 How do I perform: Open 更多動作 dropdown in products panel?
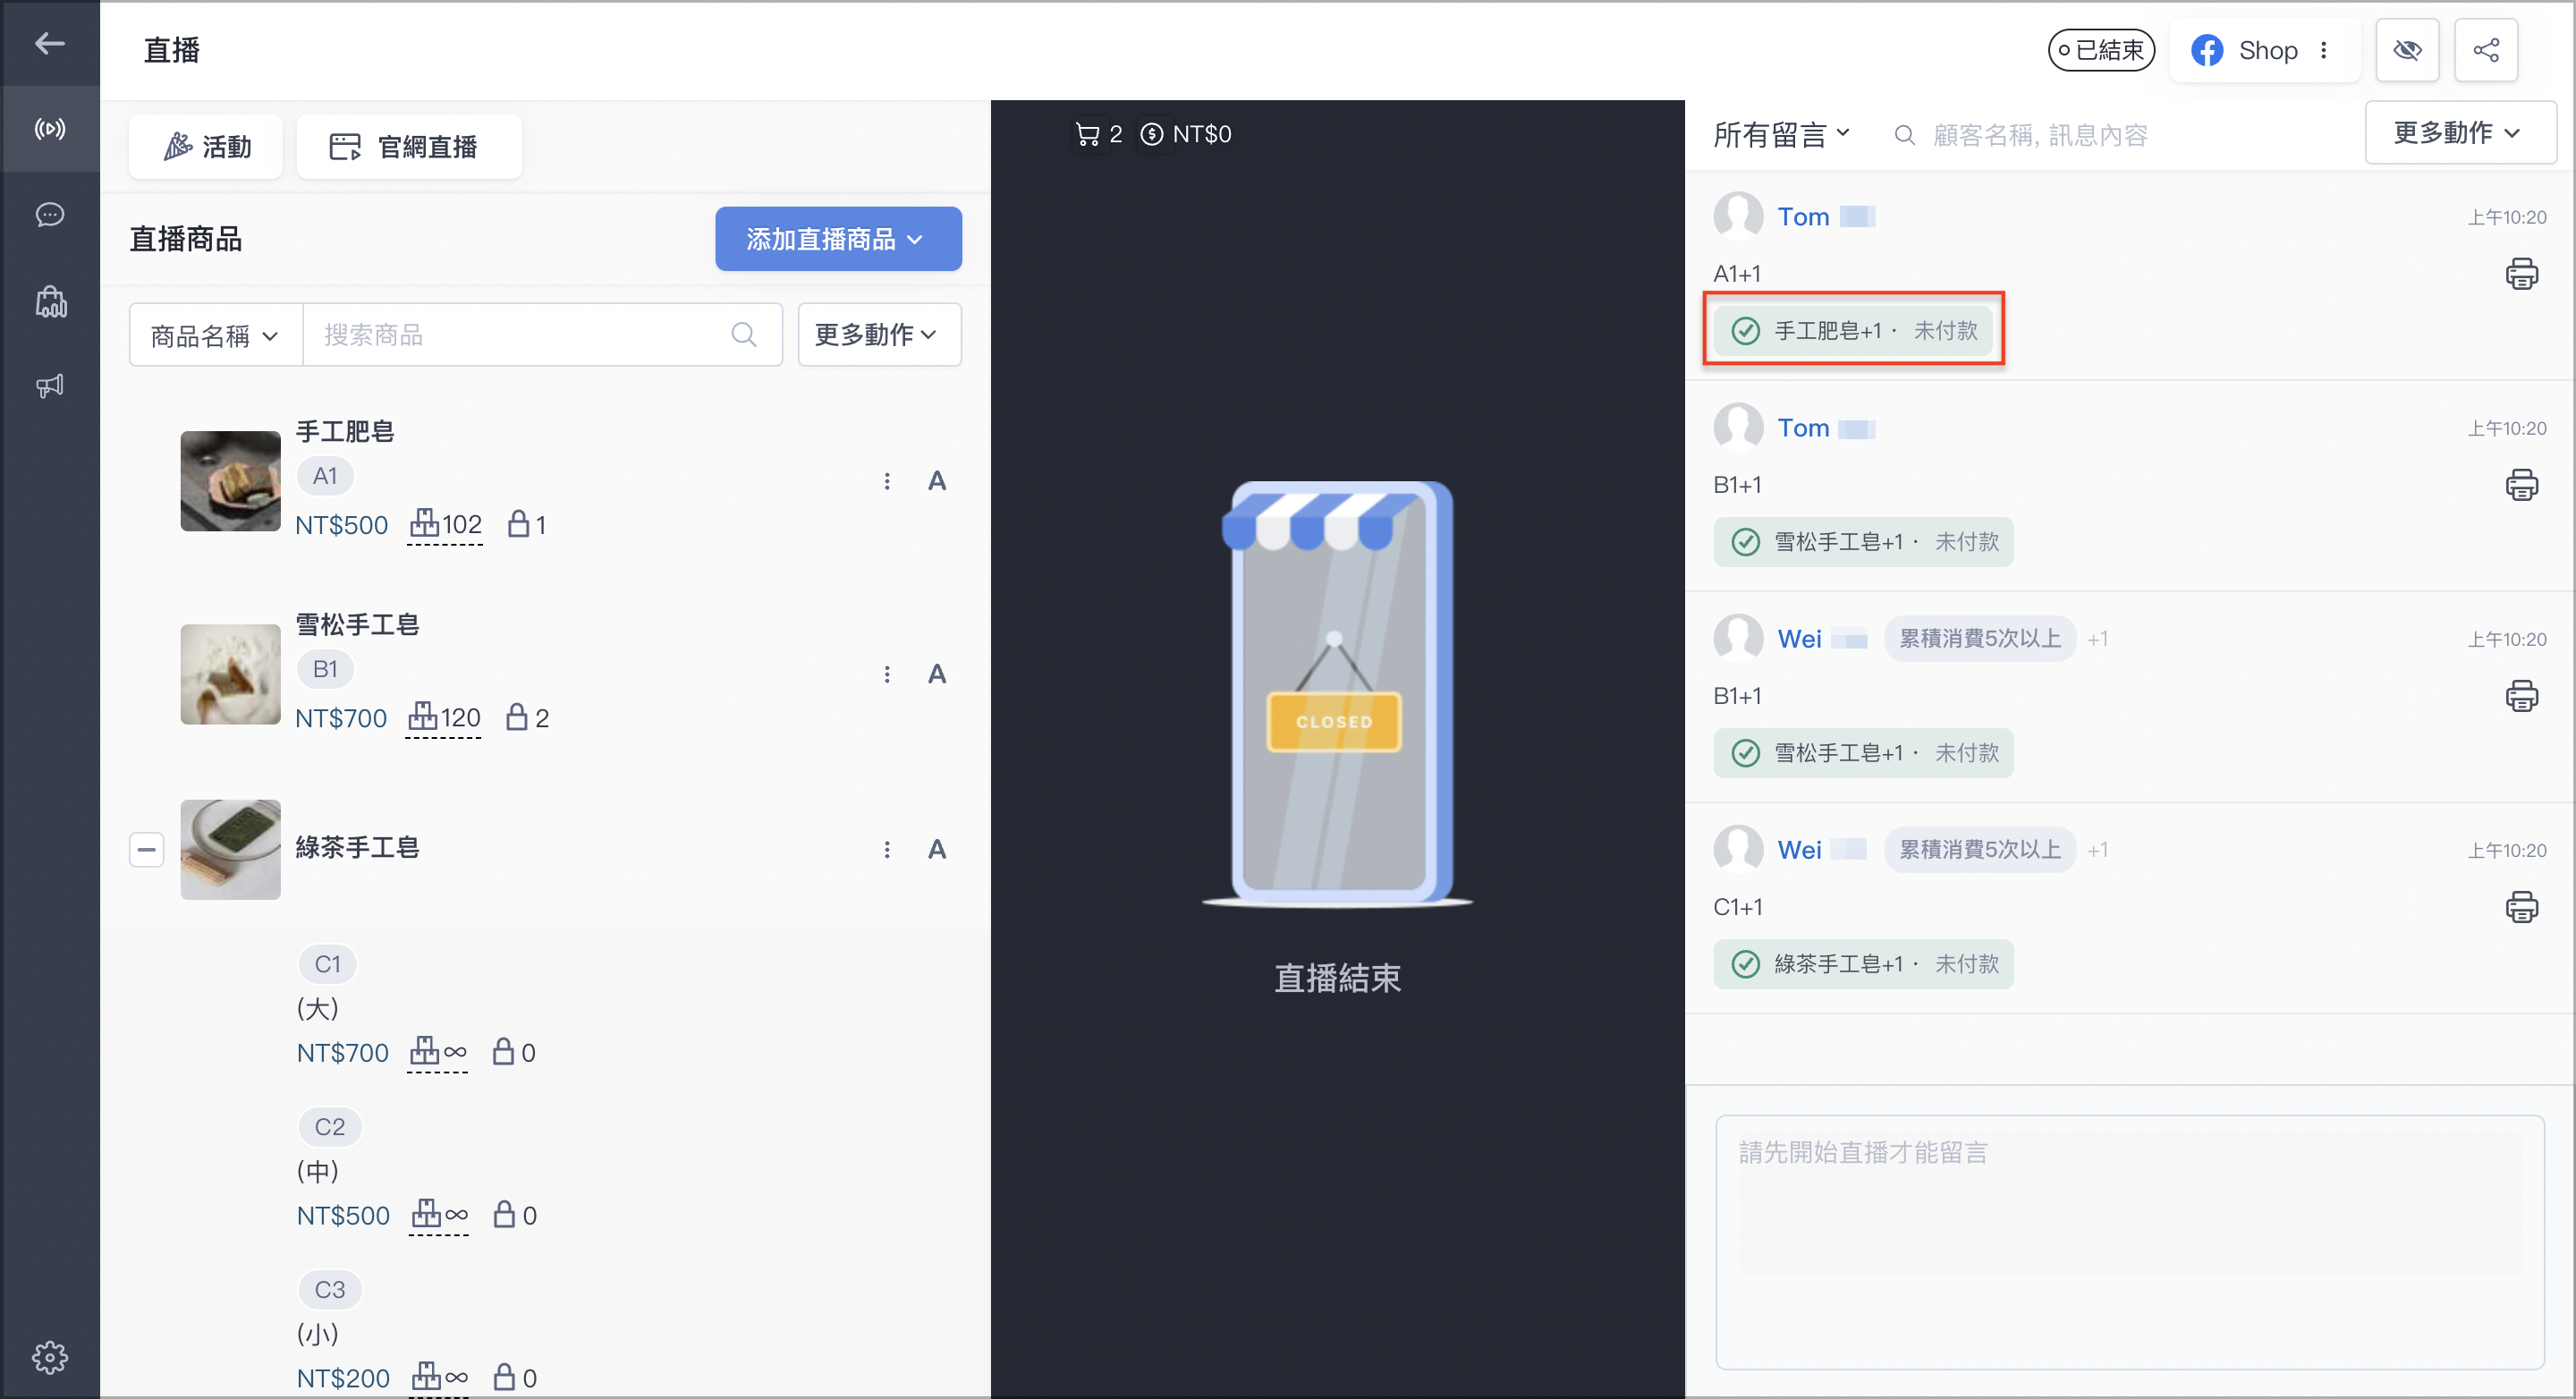(x=879, y=335)
